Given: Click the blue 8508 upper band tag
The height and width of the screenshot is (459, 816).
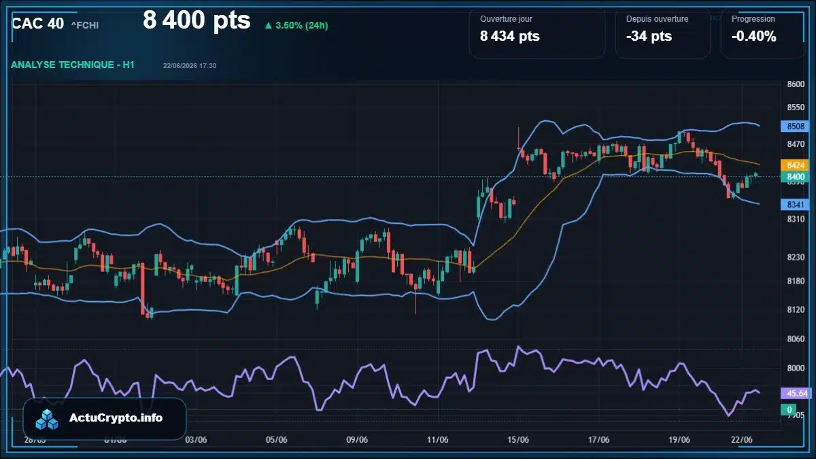Looking at the screenshot, I should pos(796,126).
